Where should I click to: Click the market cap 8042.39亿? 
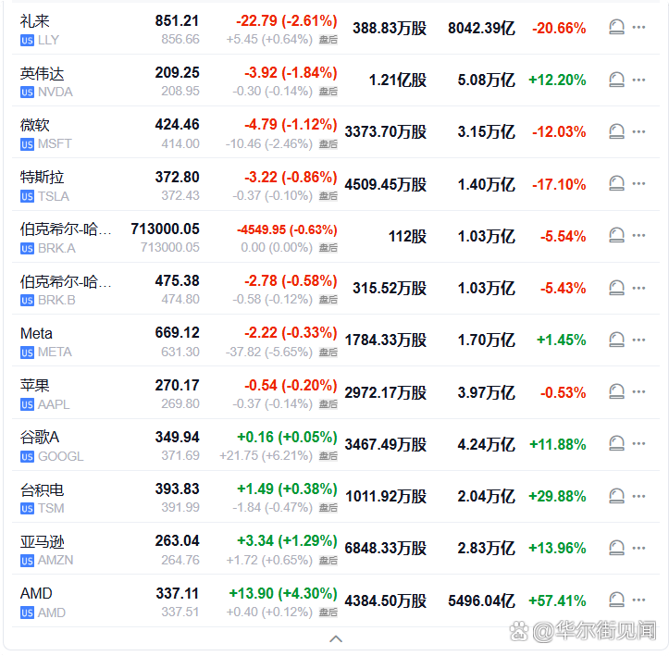click(481, 28)
